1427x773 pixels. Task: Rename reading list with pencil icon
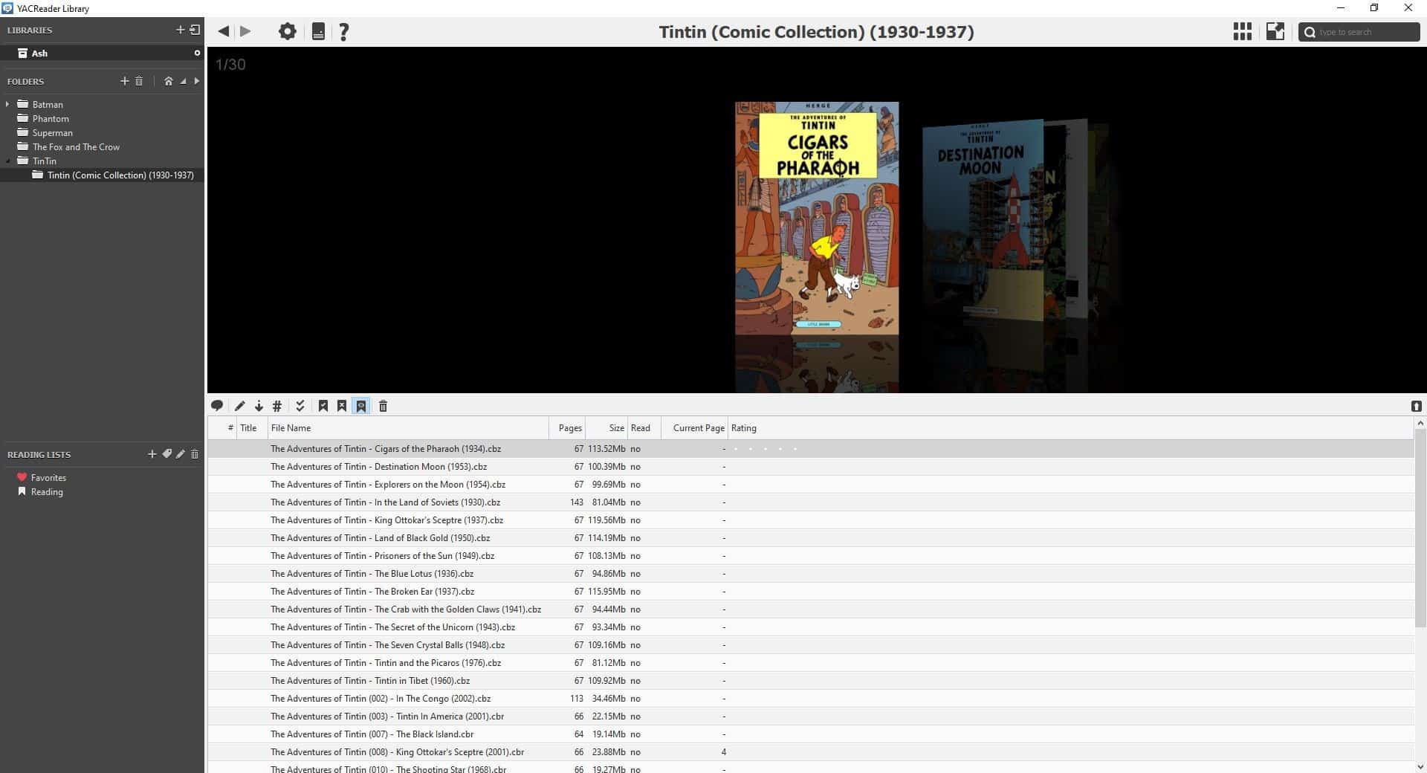pyautogui.click(x=181, y=454)
